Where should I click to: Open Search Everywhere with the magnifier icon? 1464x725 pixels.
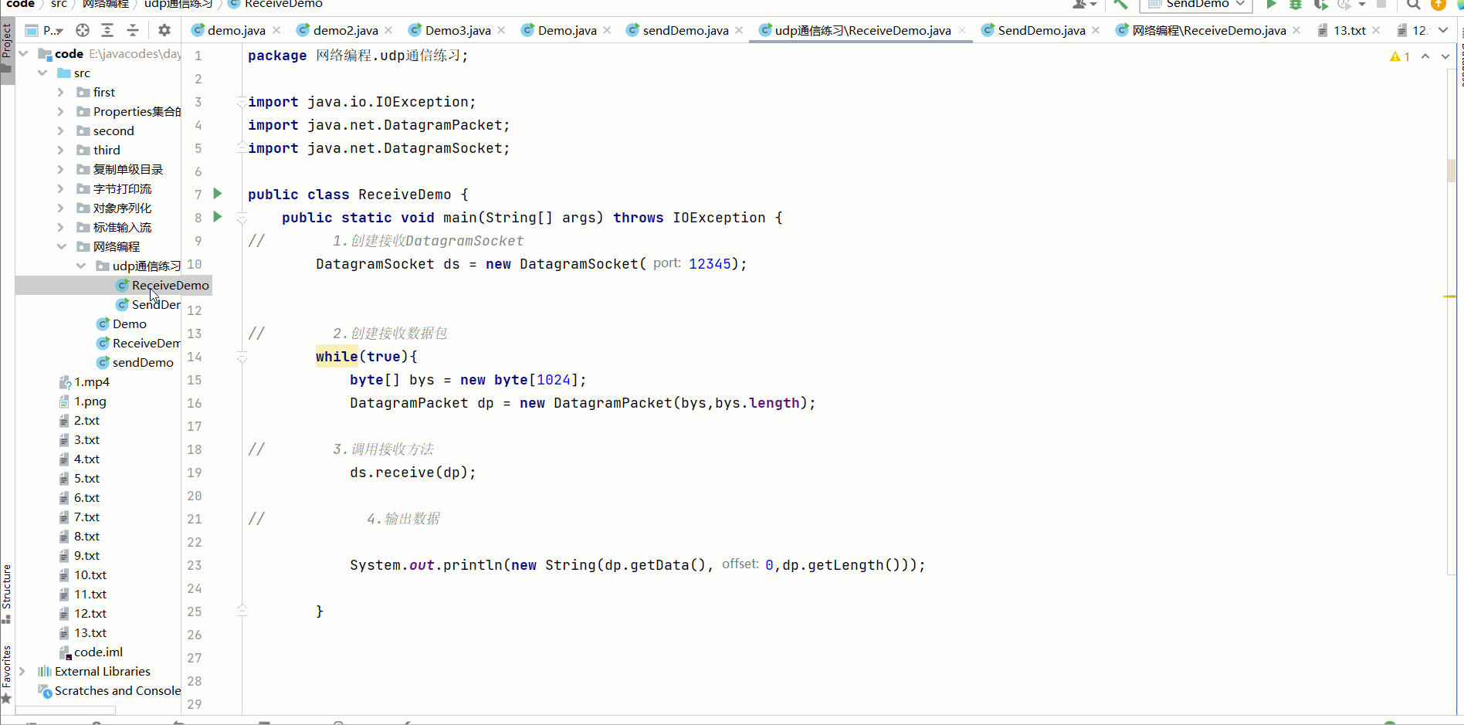pyautogui.click(x=1413, y=4)
